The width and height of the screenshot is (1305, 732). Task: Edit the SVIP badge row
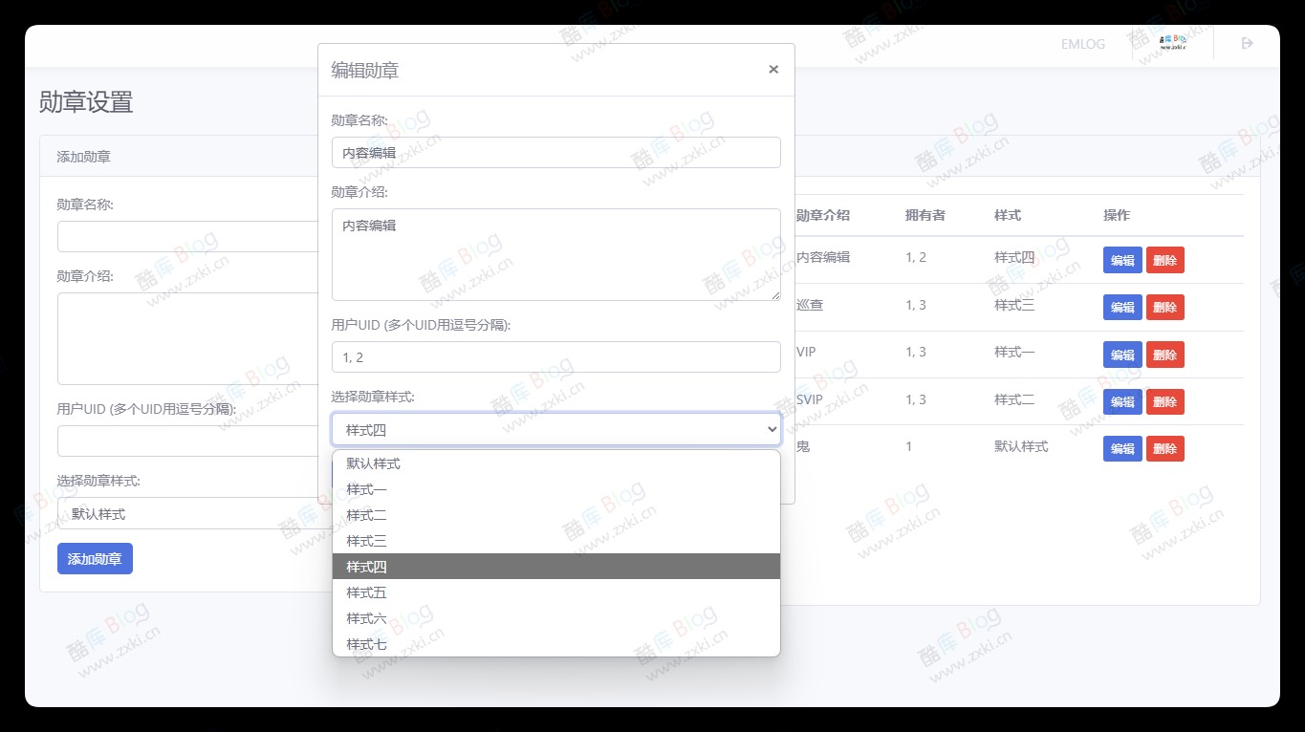(1121, 401)
